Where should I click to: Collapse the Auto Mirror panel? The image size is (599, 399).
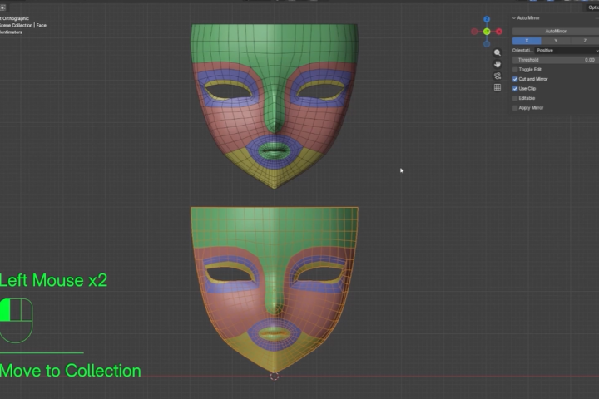tap(514, 18)
